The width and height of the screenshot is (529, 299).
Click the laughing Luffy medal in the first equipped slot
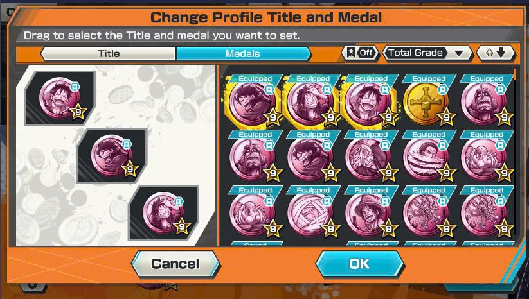(60, 98)
